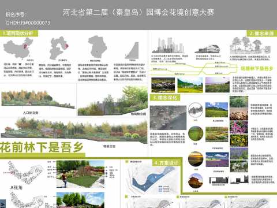Open the blue site plan diagram
This screenshot has height=208, width=277.
click(x=154, y=179)
